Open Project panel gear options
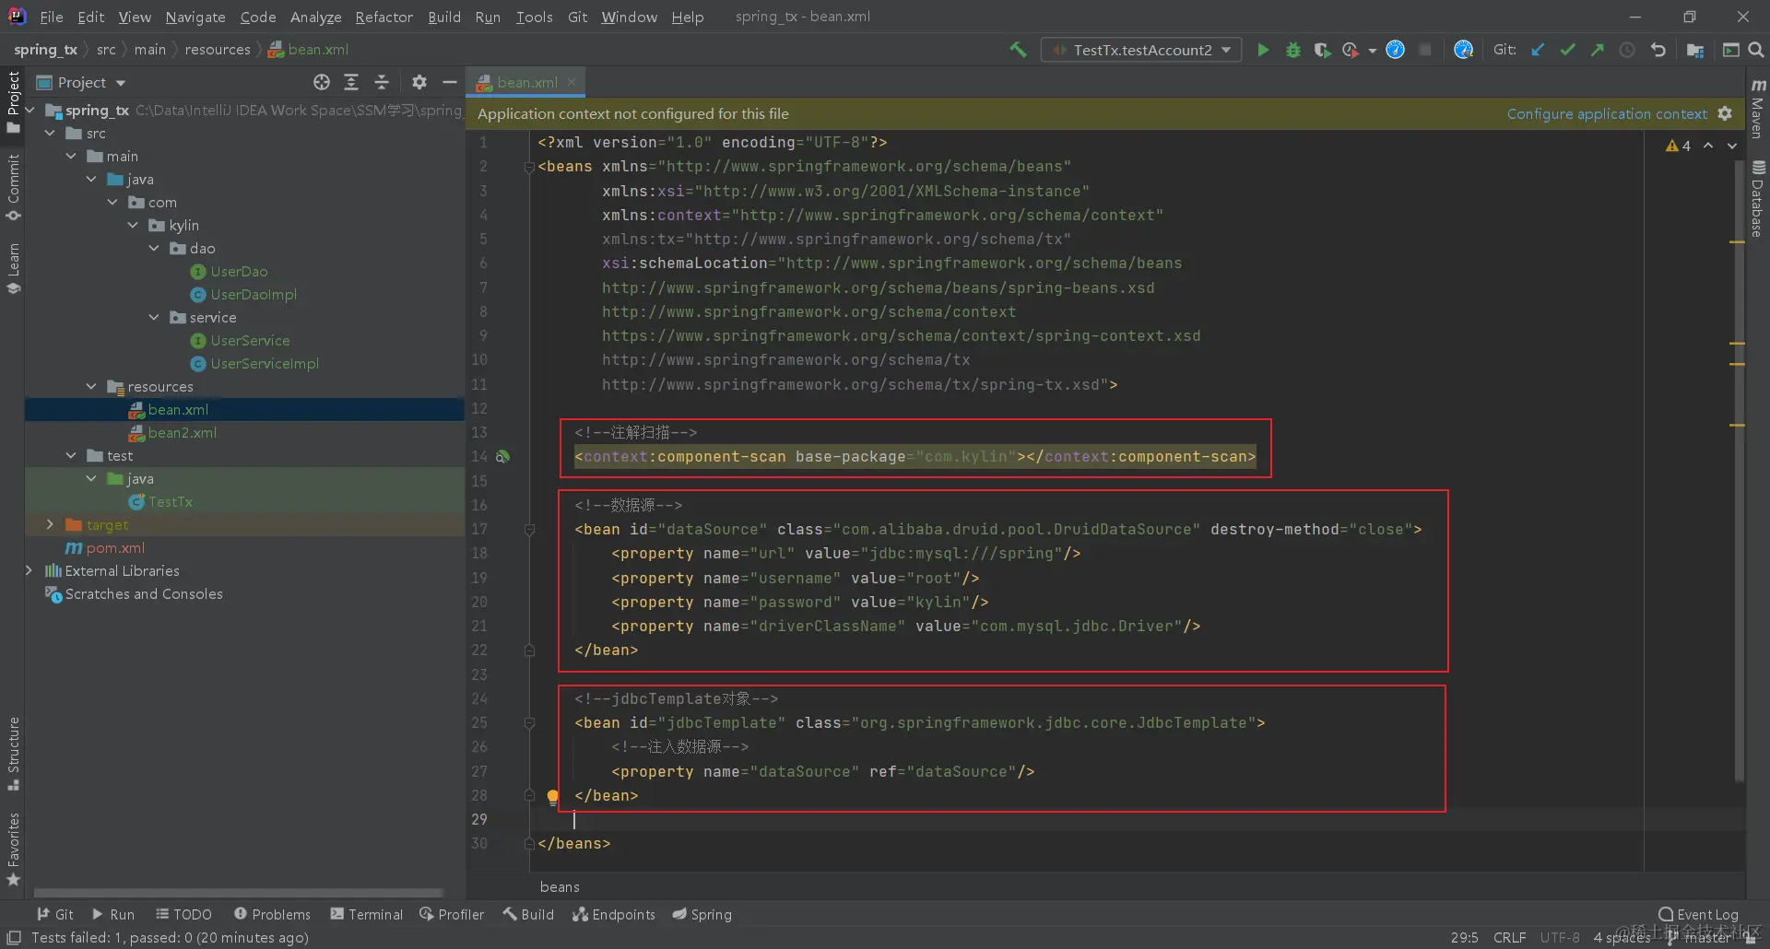The height and width of the screenshot is (949, 1770). pos(419,82)
